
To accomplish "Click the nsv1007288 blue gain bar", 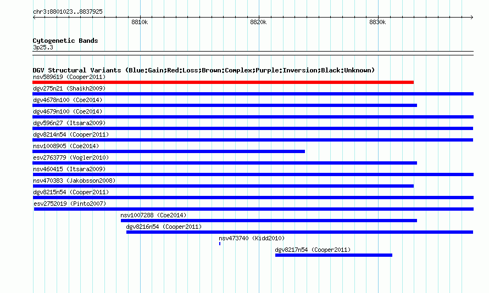I will [269, 221].
